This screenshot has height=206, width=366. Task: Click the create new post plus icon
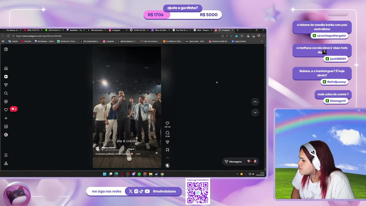point(6,118)
